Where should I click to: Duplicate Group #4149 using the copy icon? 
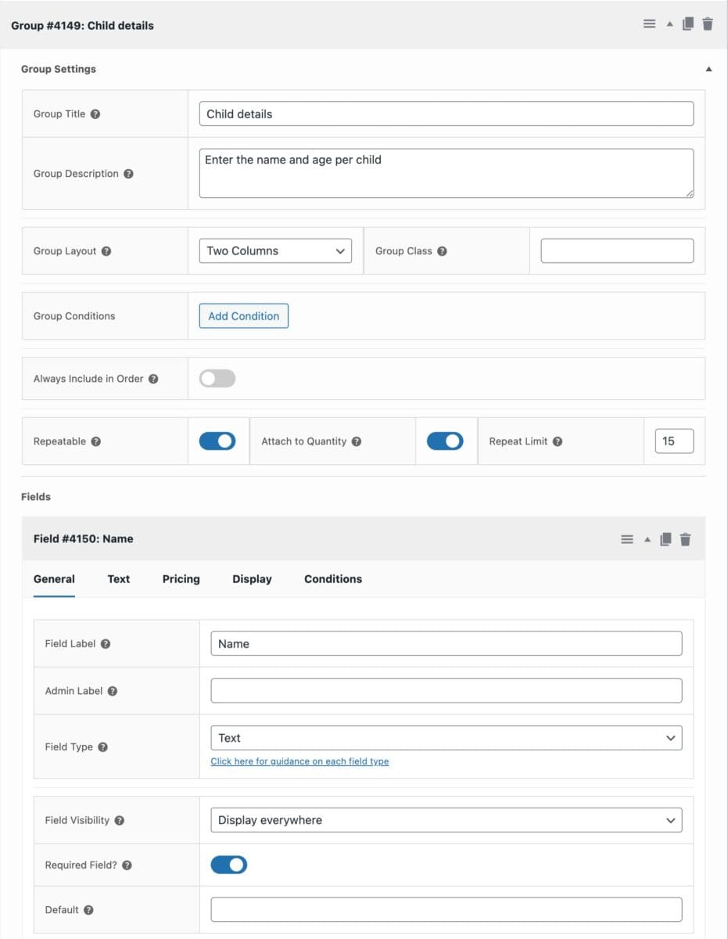pos(687,23)
